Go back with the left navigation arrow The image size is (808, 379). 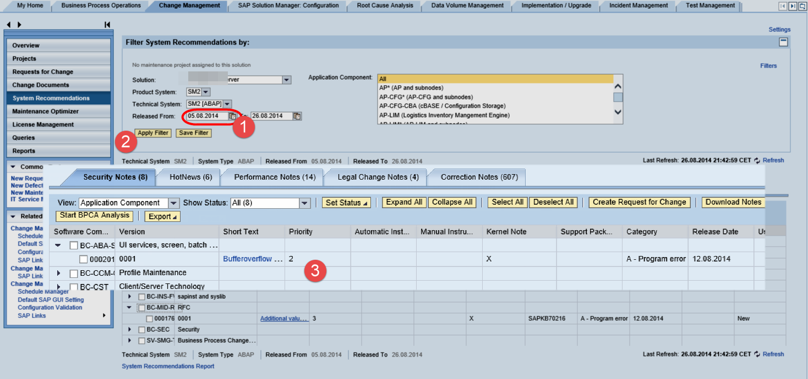9,25
